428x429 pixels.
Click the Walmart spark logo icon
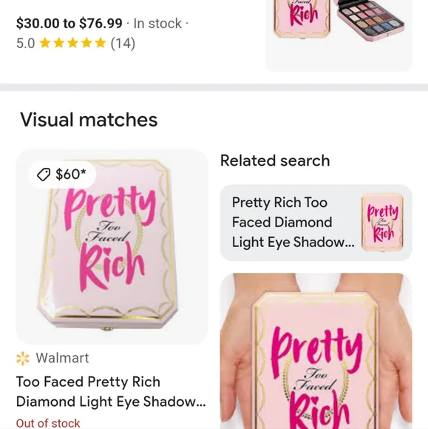point(23,358)
